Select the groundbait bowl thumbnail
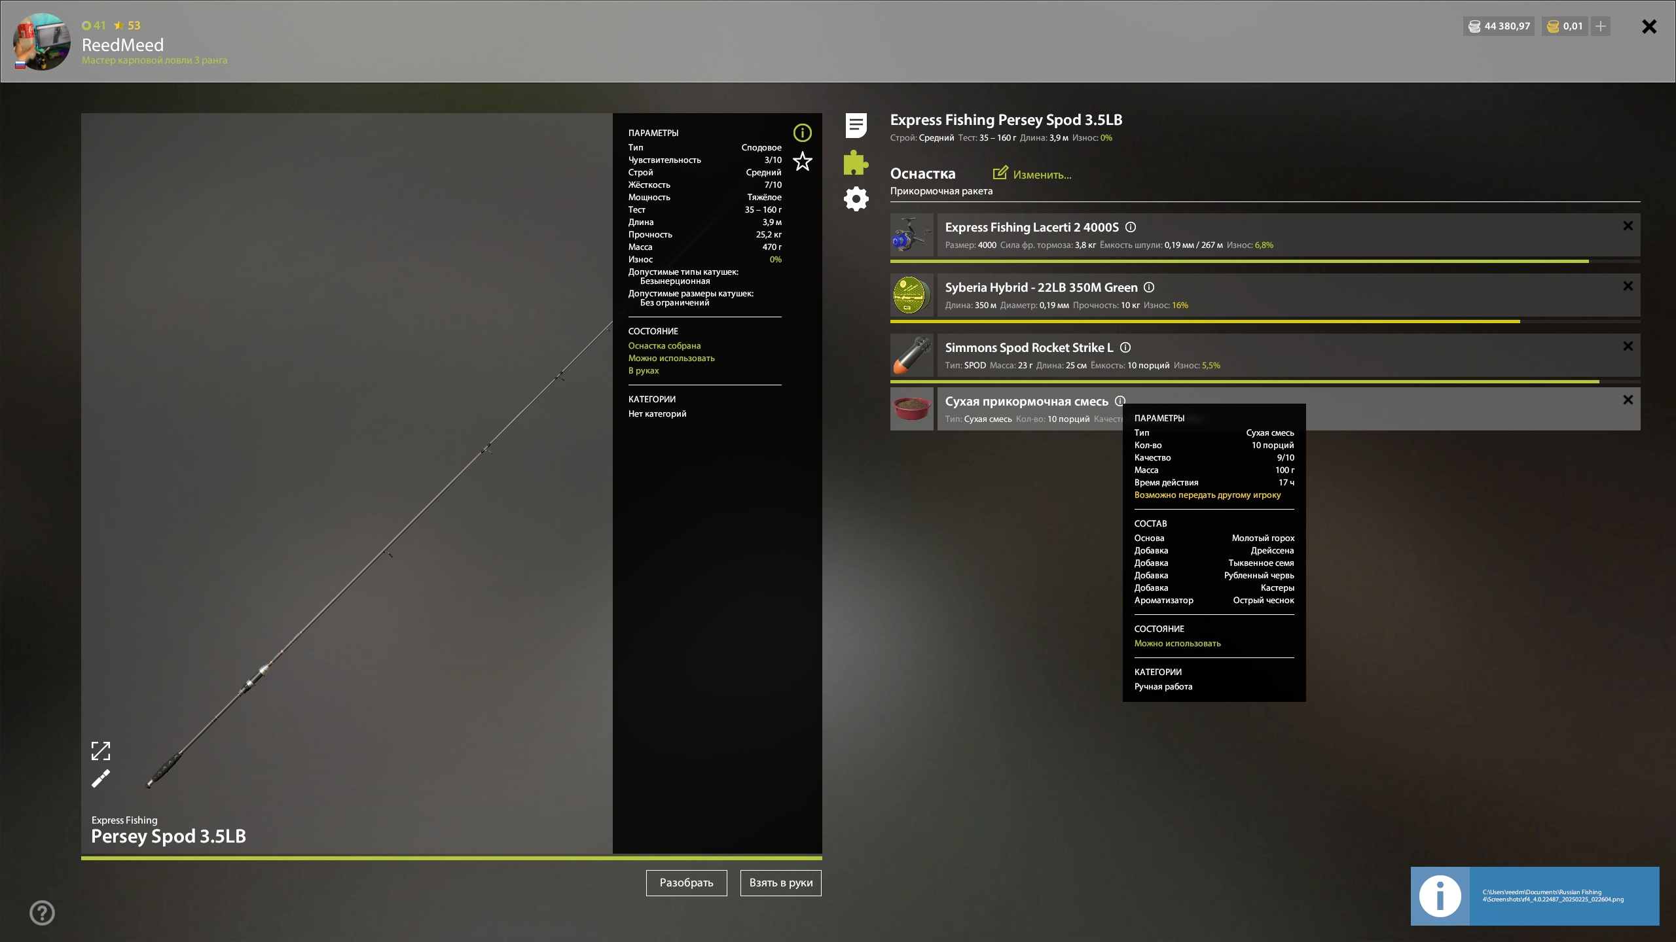Image resolution: width=1676 pixels, height=942 pixels. tap(912, 409)
